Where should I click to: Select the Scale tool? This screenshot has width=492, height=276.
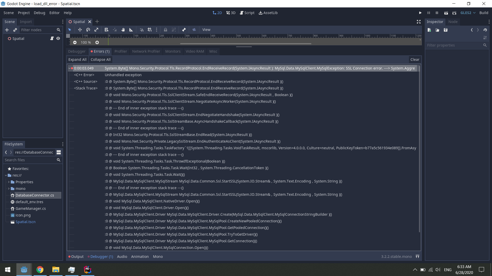click(97, 30)
